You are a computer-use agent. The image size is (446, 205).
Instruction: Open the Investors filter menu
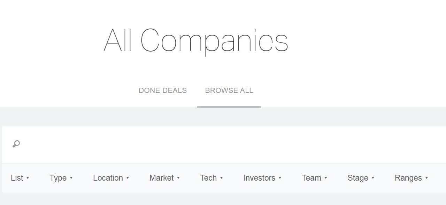[x=262, y=178]
